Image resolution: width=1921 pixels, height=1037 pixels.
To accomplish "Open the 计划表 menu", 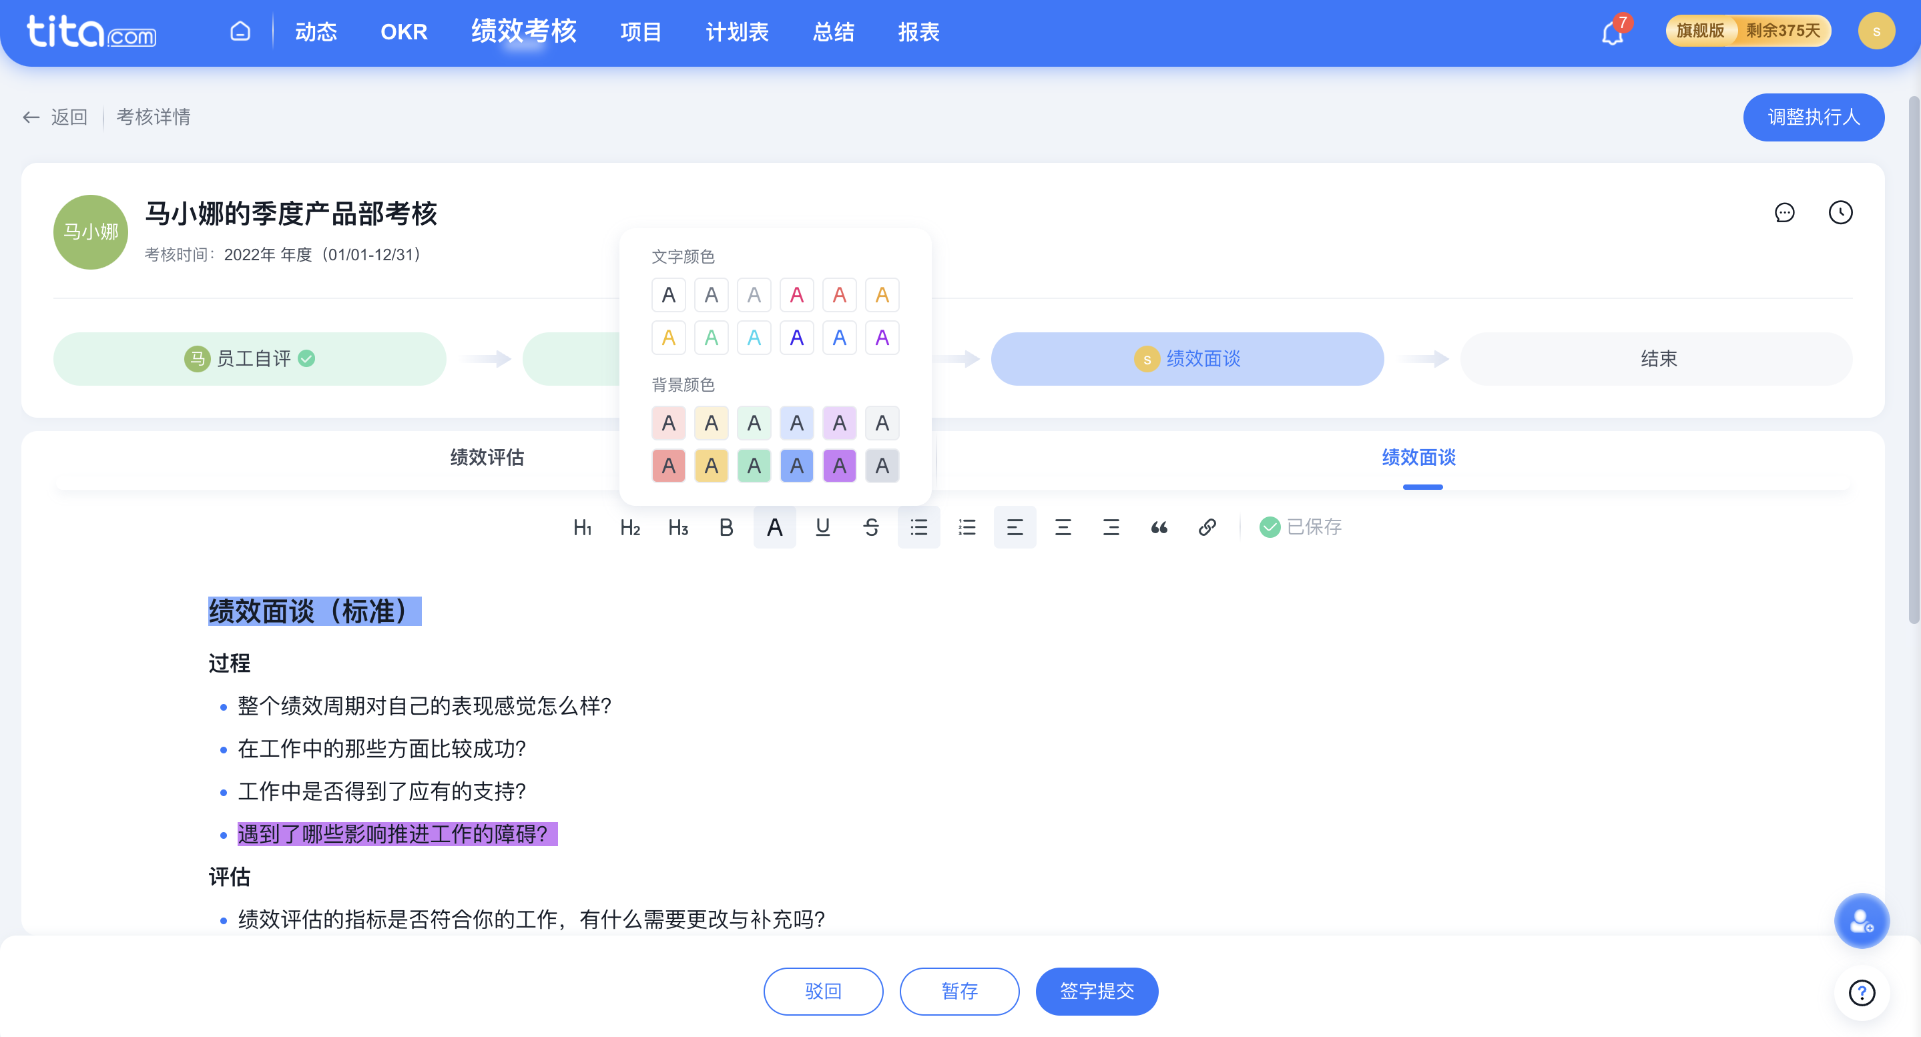I will [x=738, y=32].
